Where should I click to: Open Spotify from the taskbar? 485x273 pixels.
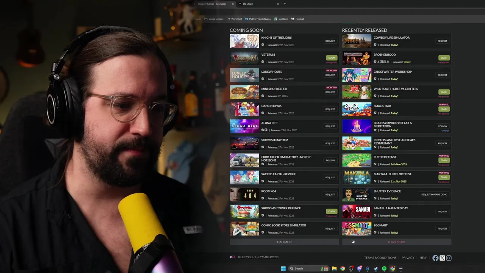[384, 268]
